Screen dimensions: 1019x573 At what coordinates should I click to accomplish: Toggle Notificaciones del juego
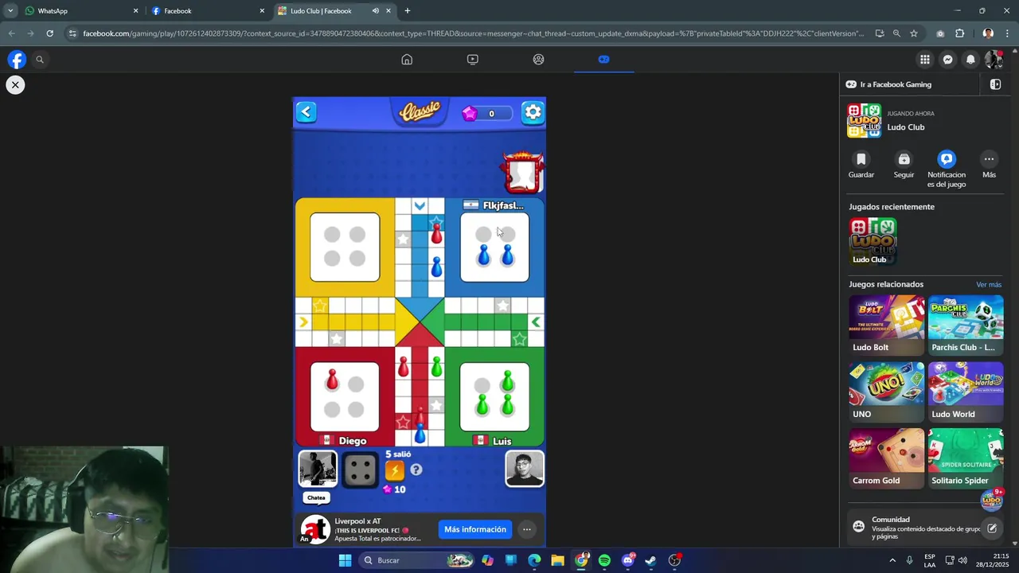(947, 170)
